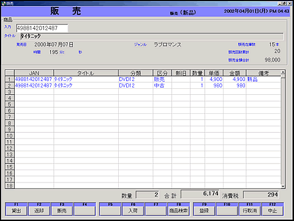Image resolution: width=294 pixels, height=221 pixels.
Task: Click the 区分 column header
Action: point(162,73)
